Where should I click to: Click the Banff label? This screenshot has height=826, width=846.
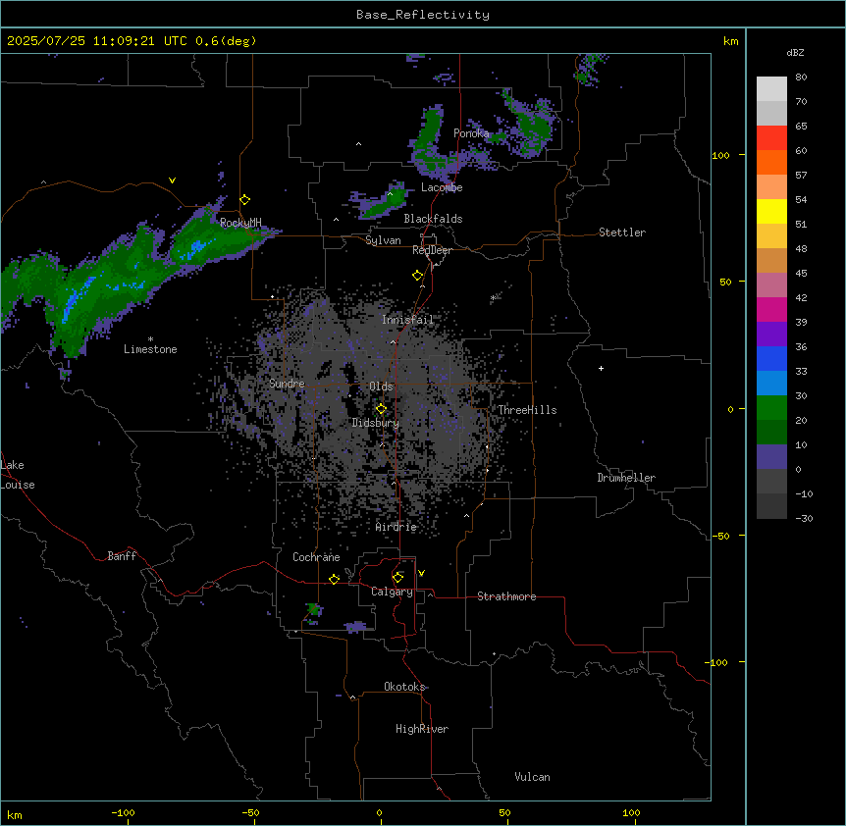pos(122,556)
